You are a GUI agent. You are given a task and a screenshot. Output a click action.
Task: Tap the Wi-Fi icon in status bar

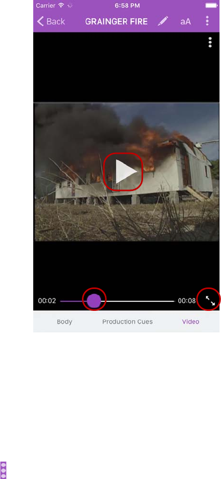point(61,5)
